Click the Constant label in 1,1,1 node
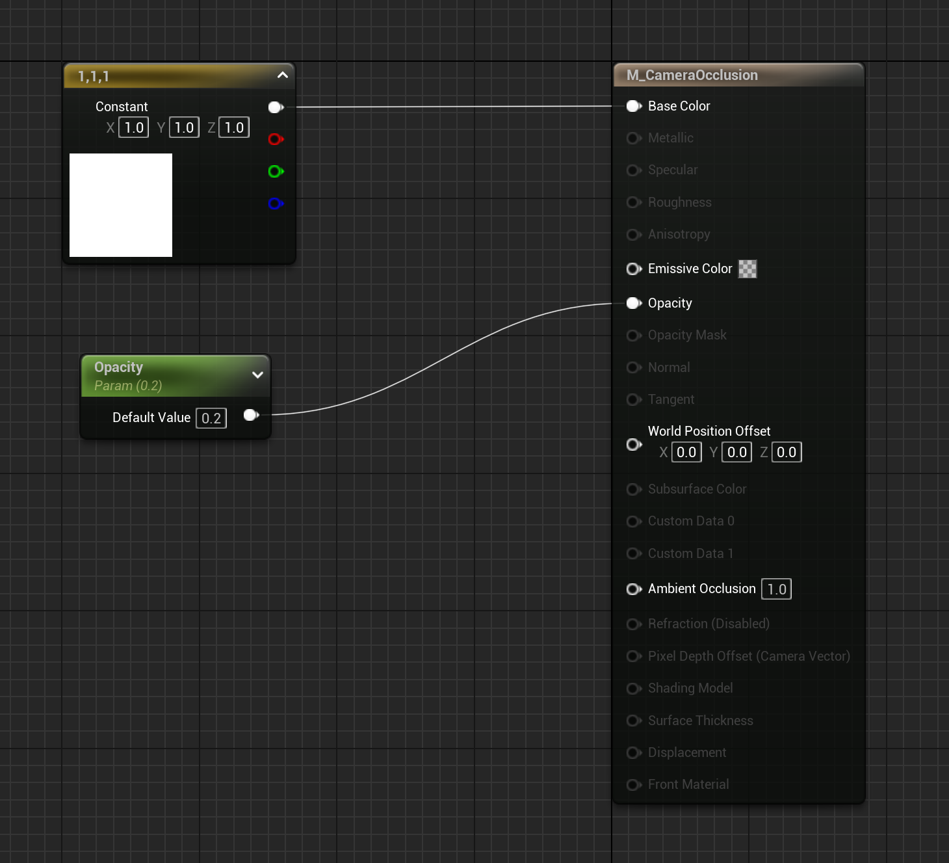 coord(122,107)
